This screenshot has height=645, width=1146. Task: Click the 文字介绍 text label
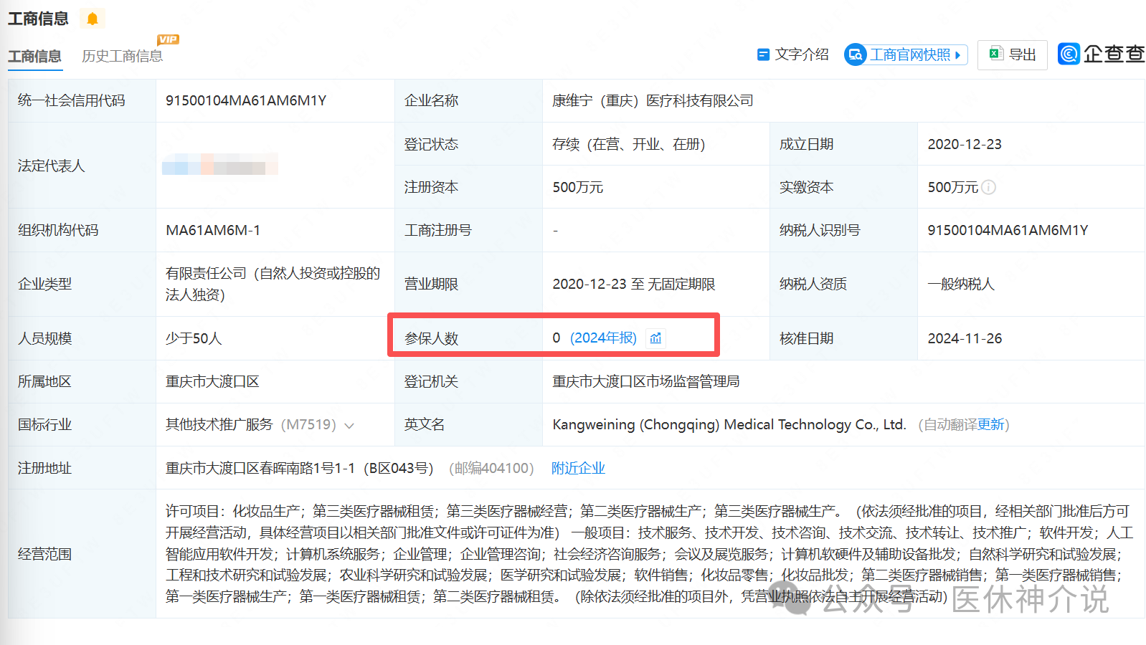[x=802, y=55]
